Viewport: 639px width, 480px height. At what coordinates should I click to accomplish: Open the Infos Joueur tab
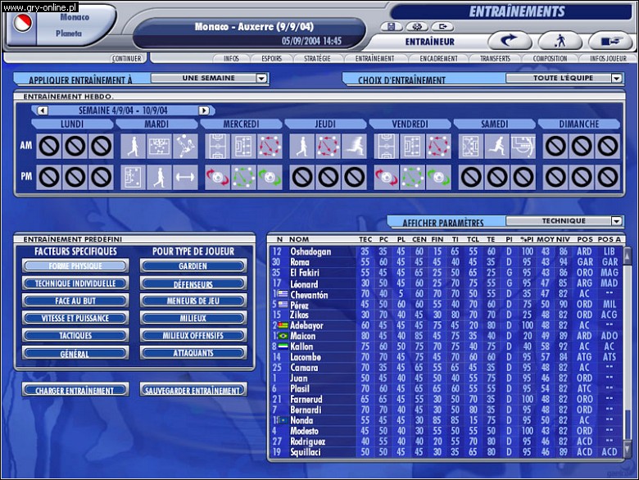click(x=608, y=58)
